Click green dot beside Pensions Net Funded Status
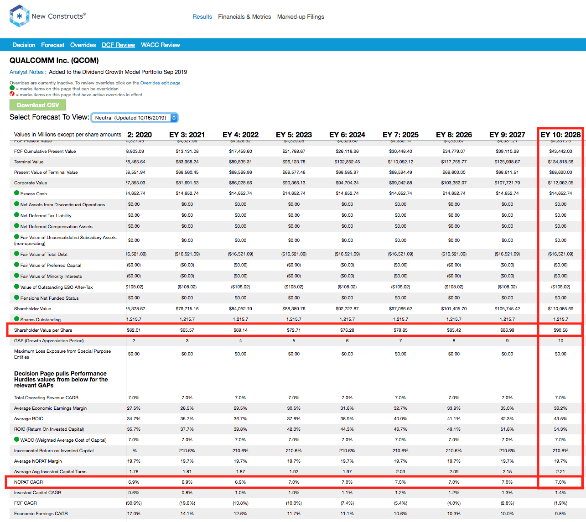This screenshot has height=522, width=586. [17, 298]
